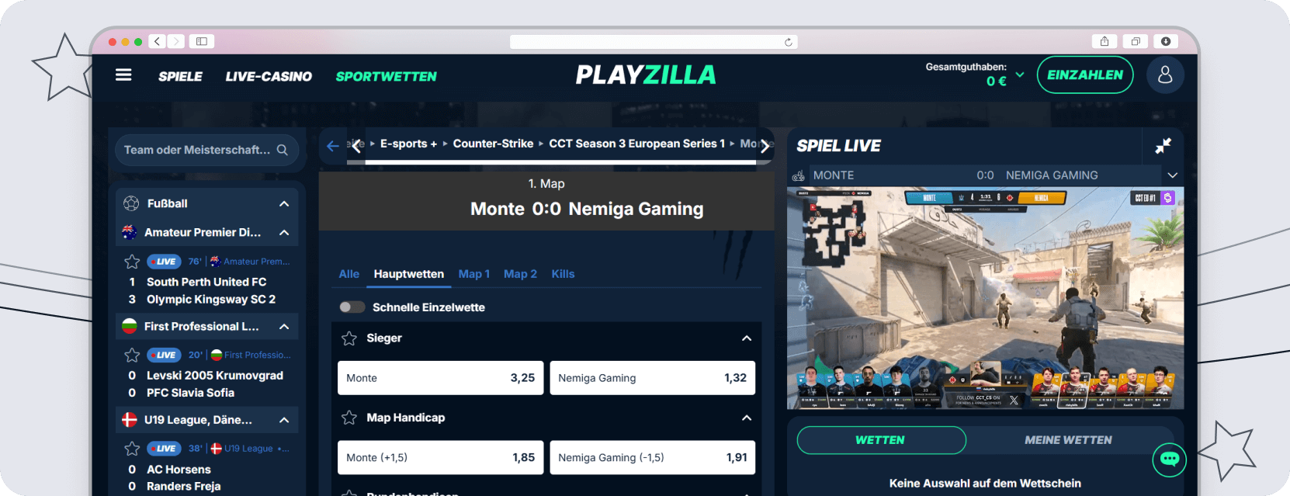The height and width of the screenshot is (496, 1290).
Task: Click the Team oder Meisterschaft search field
Action: [206, 150]
